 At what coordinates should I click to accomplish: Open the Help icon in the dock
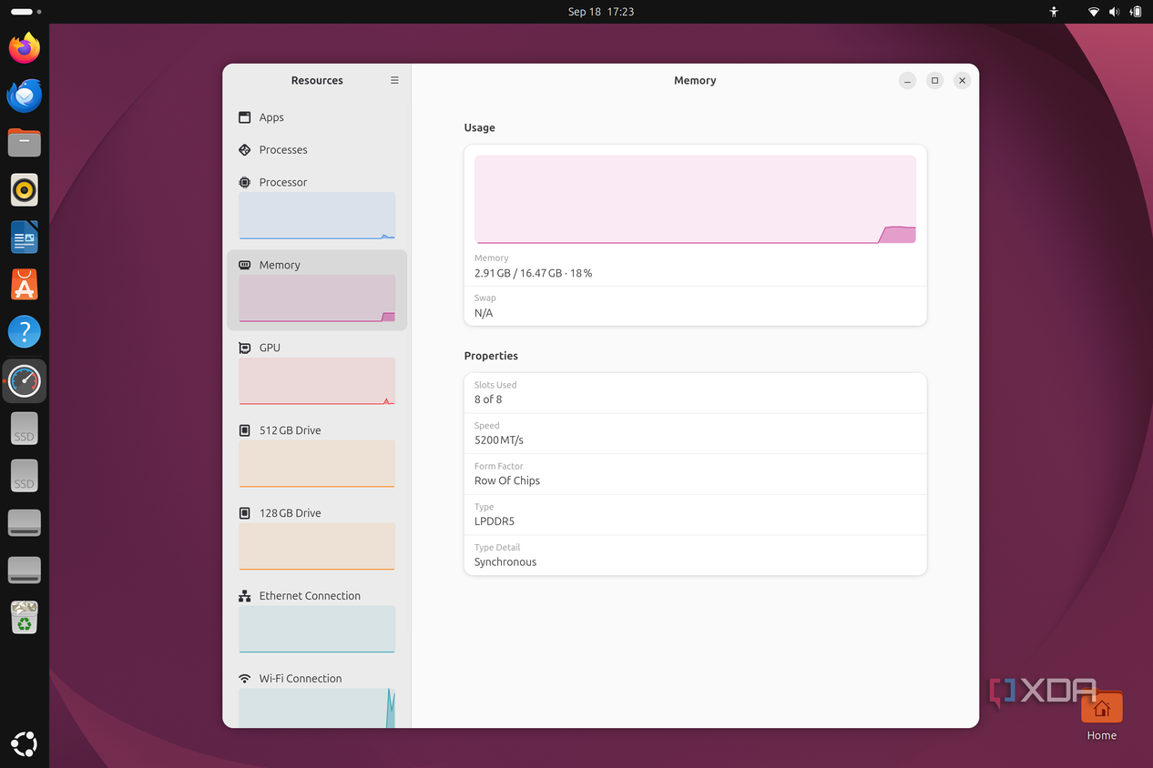click(x=25, y=332)
